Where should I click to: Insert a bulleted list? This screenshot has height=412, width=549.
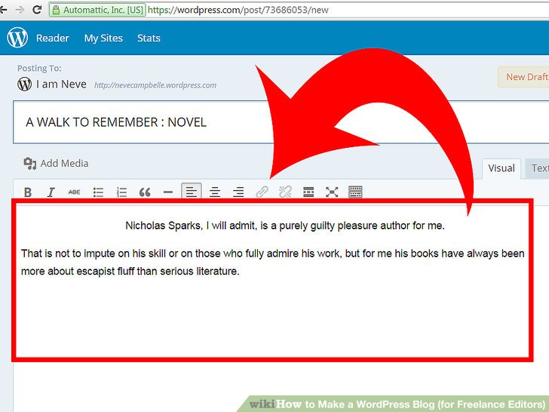(98, 192)
